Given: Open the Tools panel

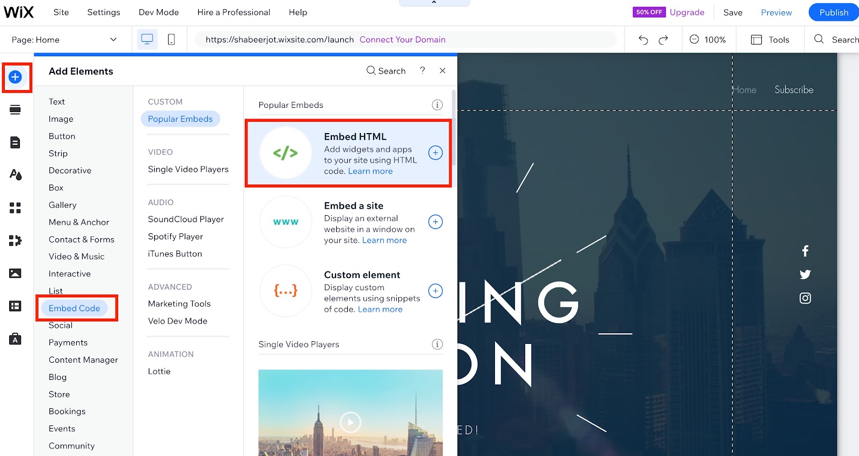Looking at the screenshot, I should 770,40.
